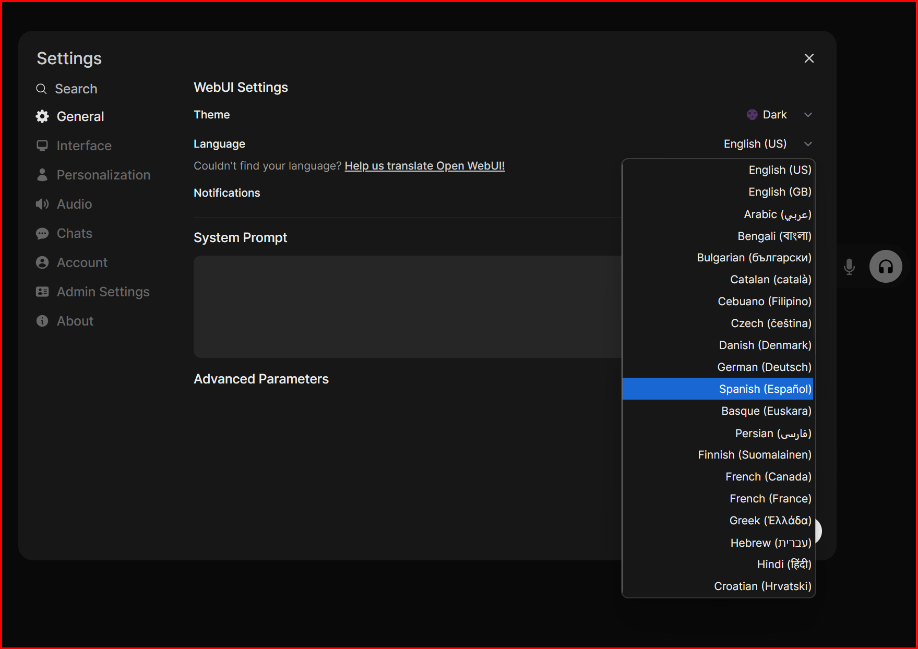Screen dimensions: 918x649
Task: Click the microphone icon
Action: [x=849, y=267]
